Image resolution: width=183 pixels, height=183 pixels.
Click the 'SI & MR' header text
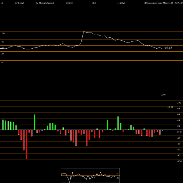coord(19,3)
